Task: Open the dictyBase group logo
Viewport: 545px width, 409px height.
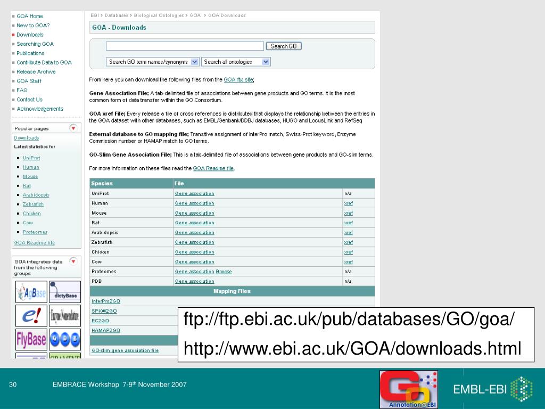Action: point(65,292)
